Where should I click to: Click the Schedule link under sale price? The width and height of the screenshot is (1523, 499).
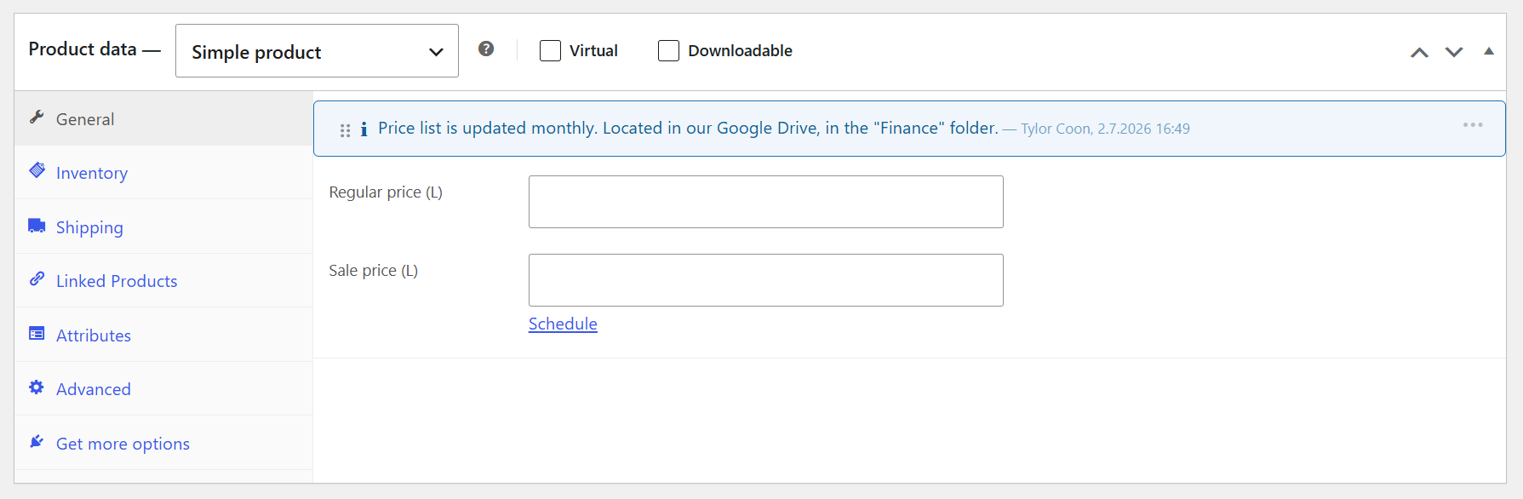point(562,324)
